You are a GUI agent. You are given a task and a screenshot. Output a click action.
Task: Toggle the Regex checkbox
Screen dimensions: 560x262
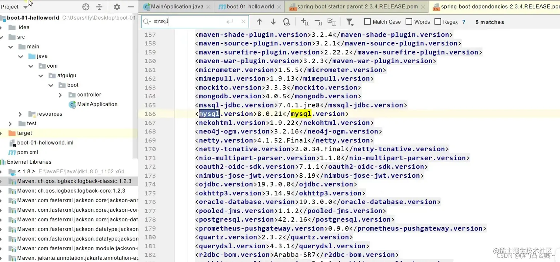point(437,22)
